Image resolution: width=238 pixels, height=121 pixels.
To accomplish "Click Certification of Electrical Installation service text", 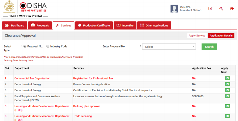I will [x=113, y=90].
